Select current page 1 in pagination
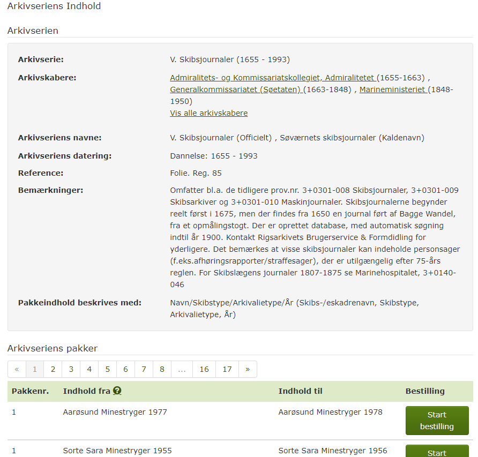 coord(35,369)
